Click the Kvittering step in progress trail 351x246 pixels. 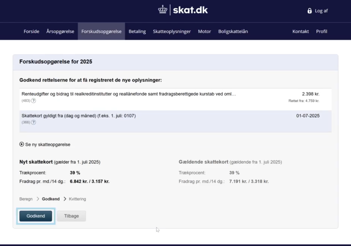78,199
